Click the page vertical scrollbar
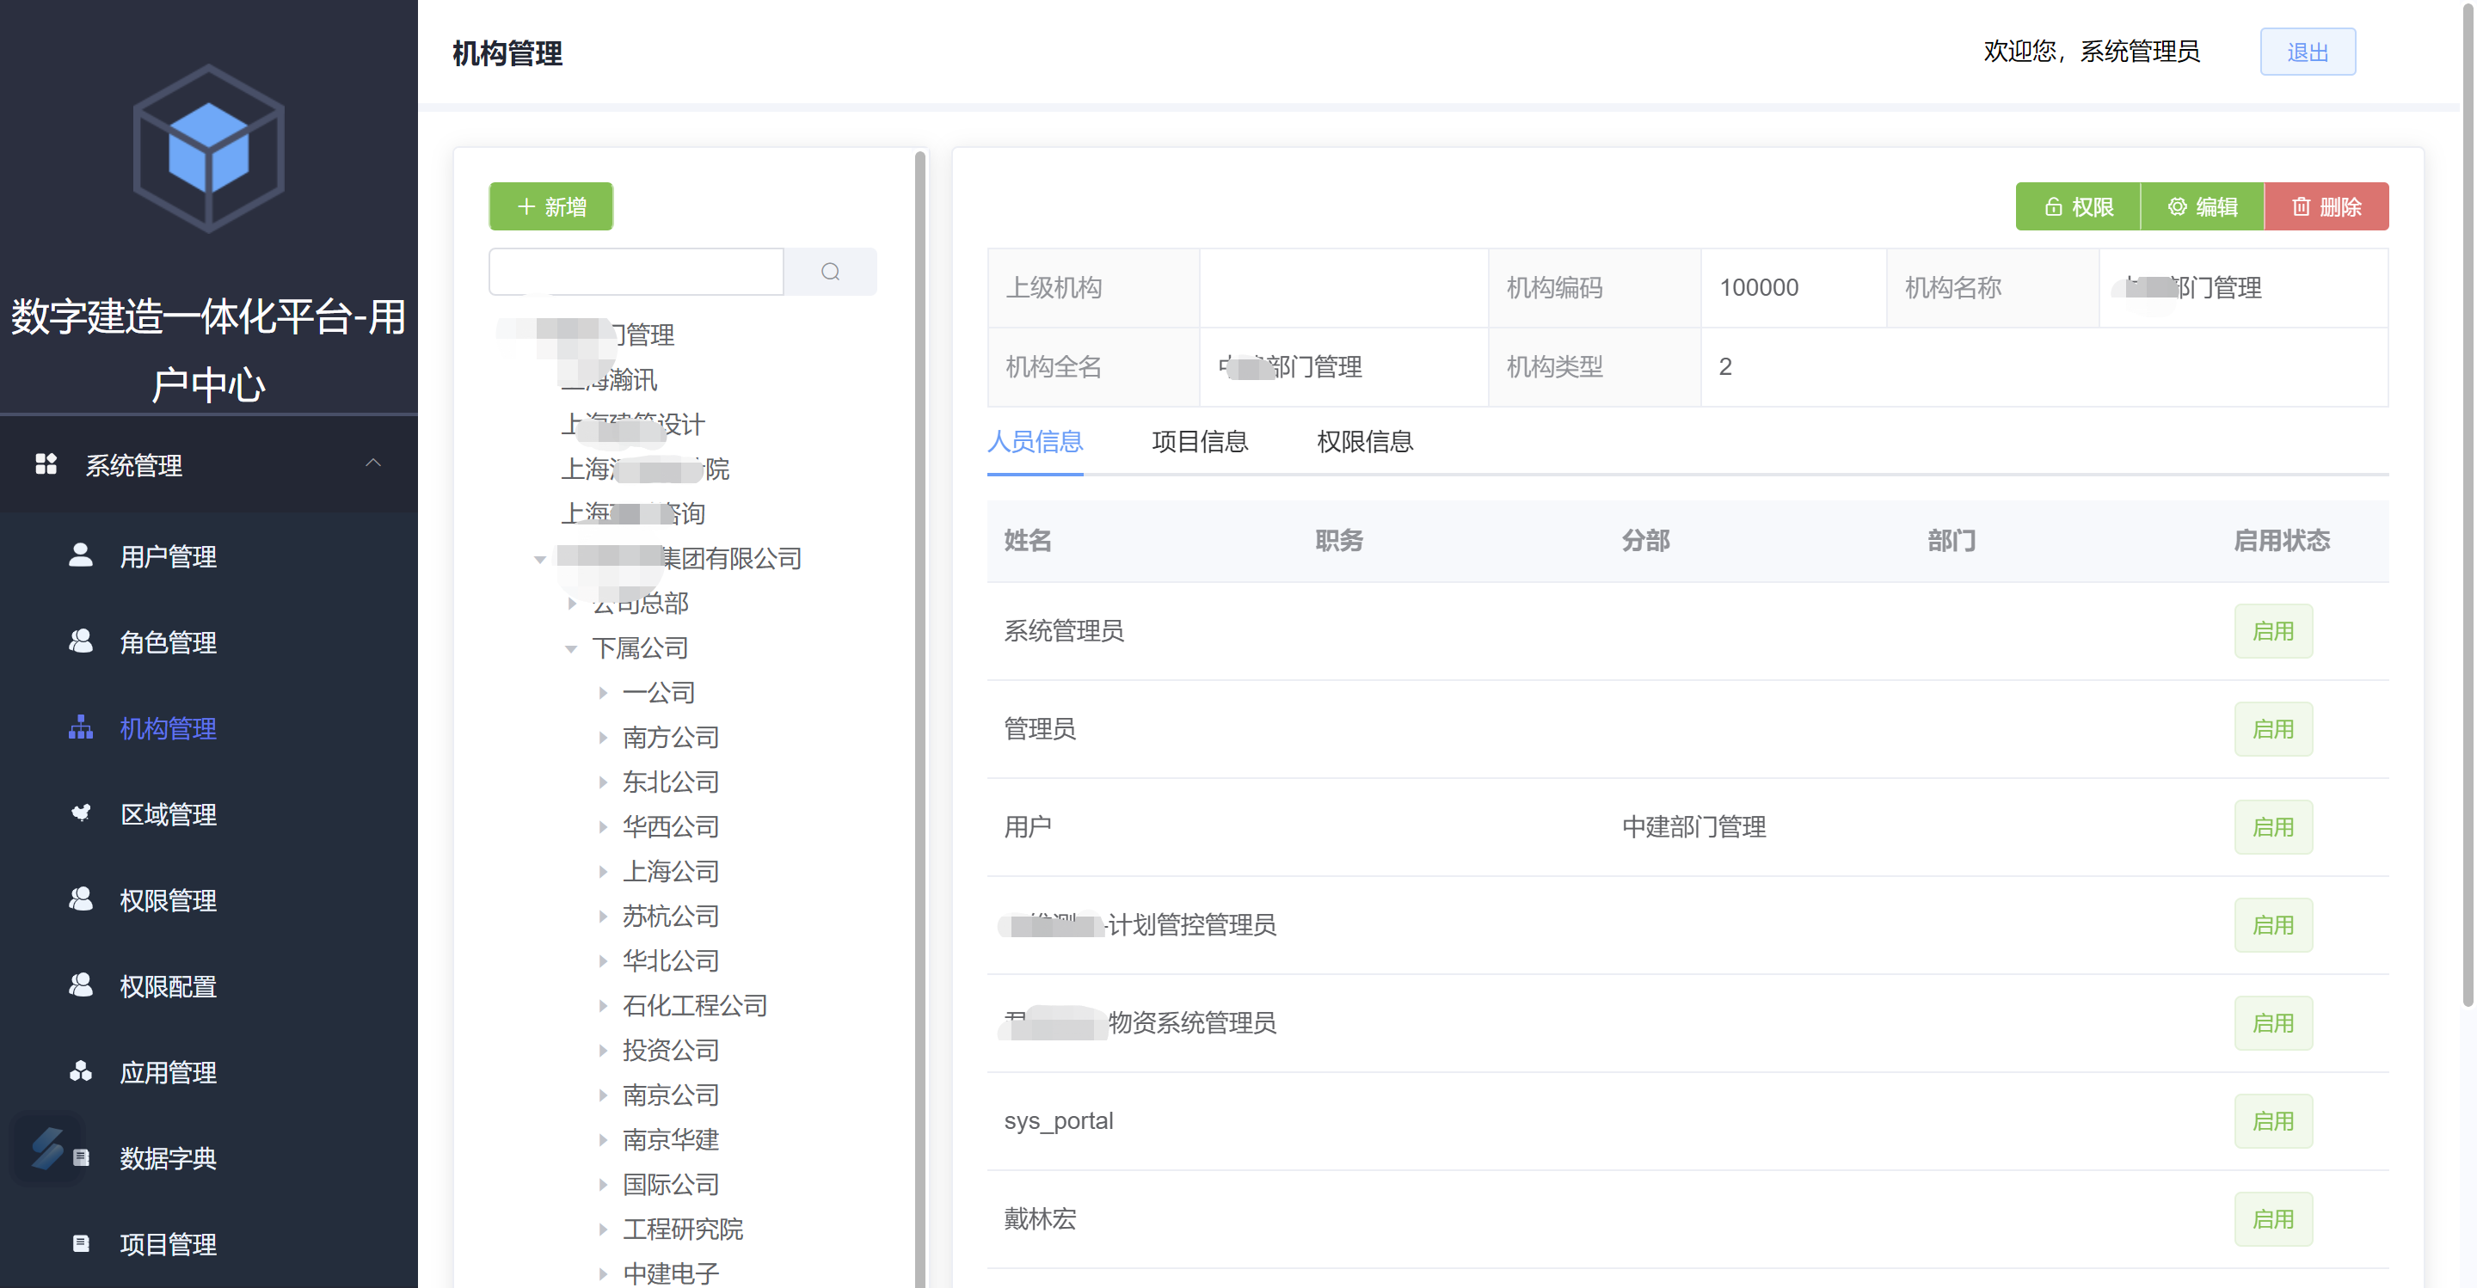 click(x=2468, y=505)
